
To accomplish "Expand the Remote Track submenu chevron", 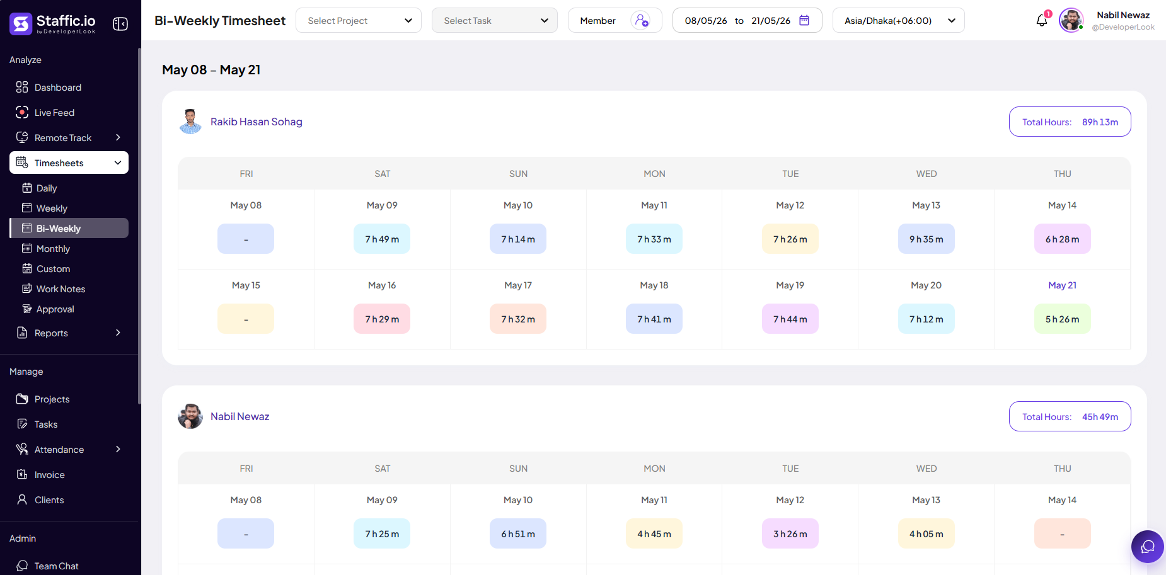I will point(118,137).
